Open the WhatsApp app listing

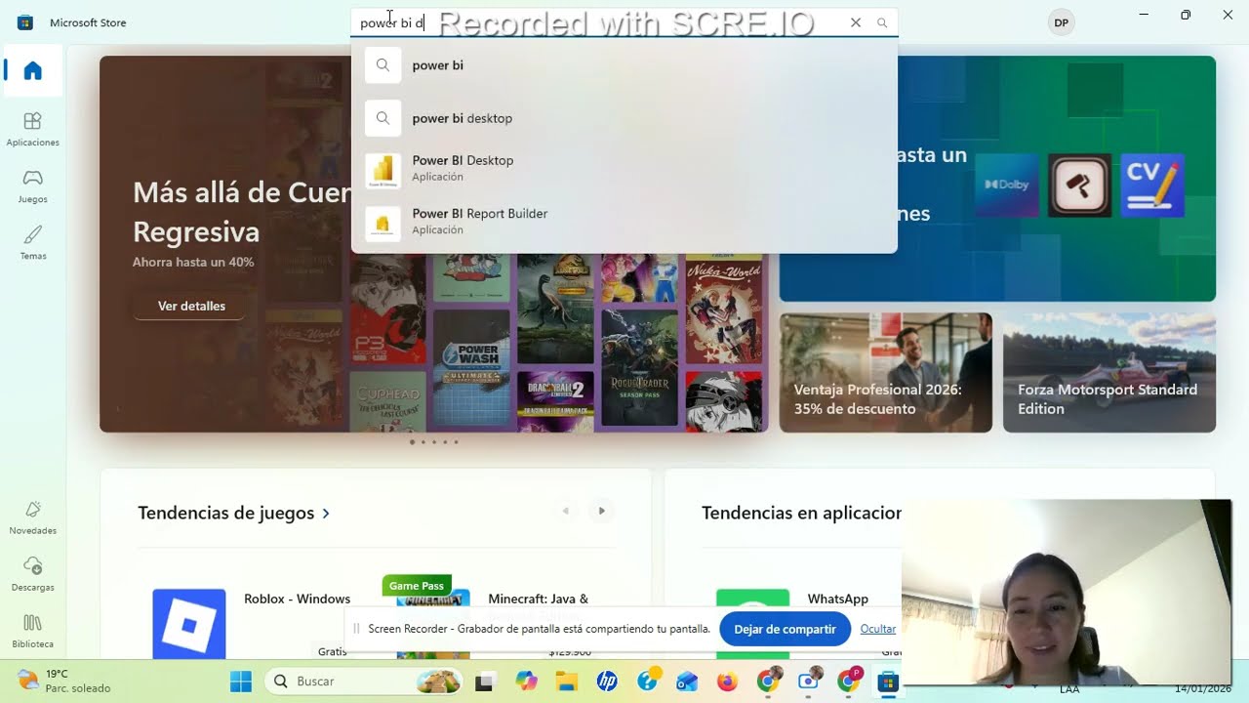pos(837,599)
